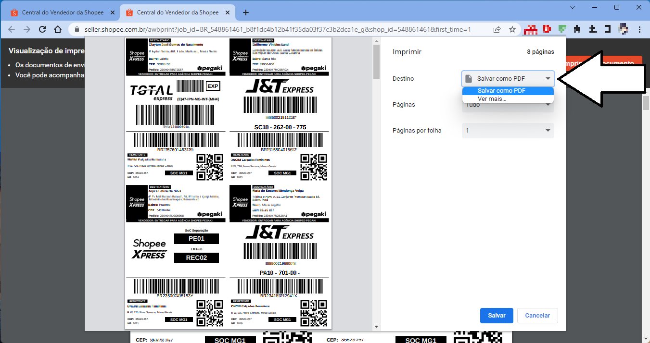
Task: Click the address bar URL
Action: [278, 29]
